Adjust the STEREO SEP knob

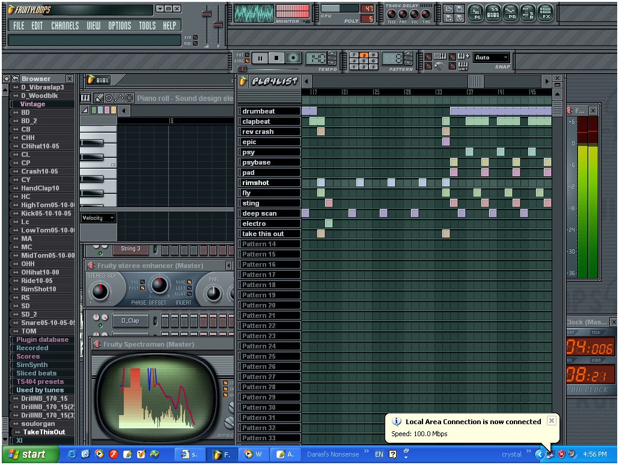click(x=100, y=291)
